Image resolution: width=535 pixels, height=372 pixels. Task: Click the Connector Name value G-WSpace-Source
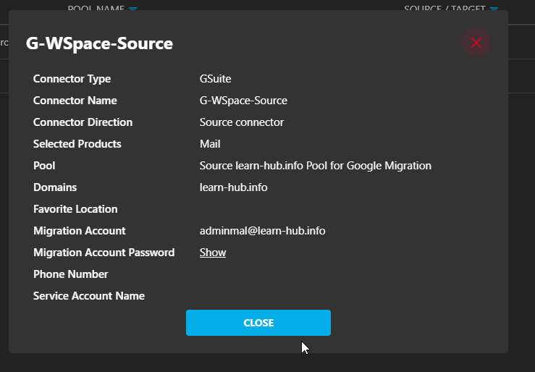[243, 101]
